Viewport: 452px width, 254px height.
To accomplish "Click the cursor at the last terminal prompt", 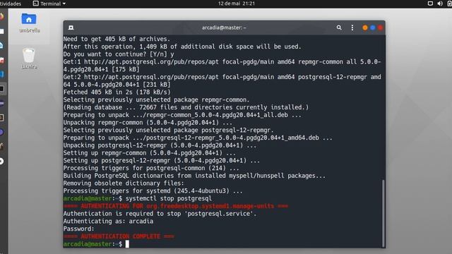I will pyautogui.click(x=127, y=244).
